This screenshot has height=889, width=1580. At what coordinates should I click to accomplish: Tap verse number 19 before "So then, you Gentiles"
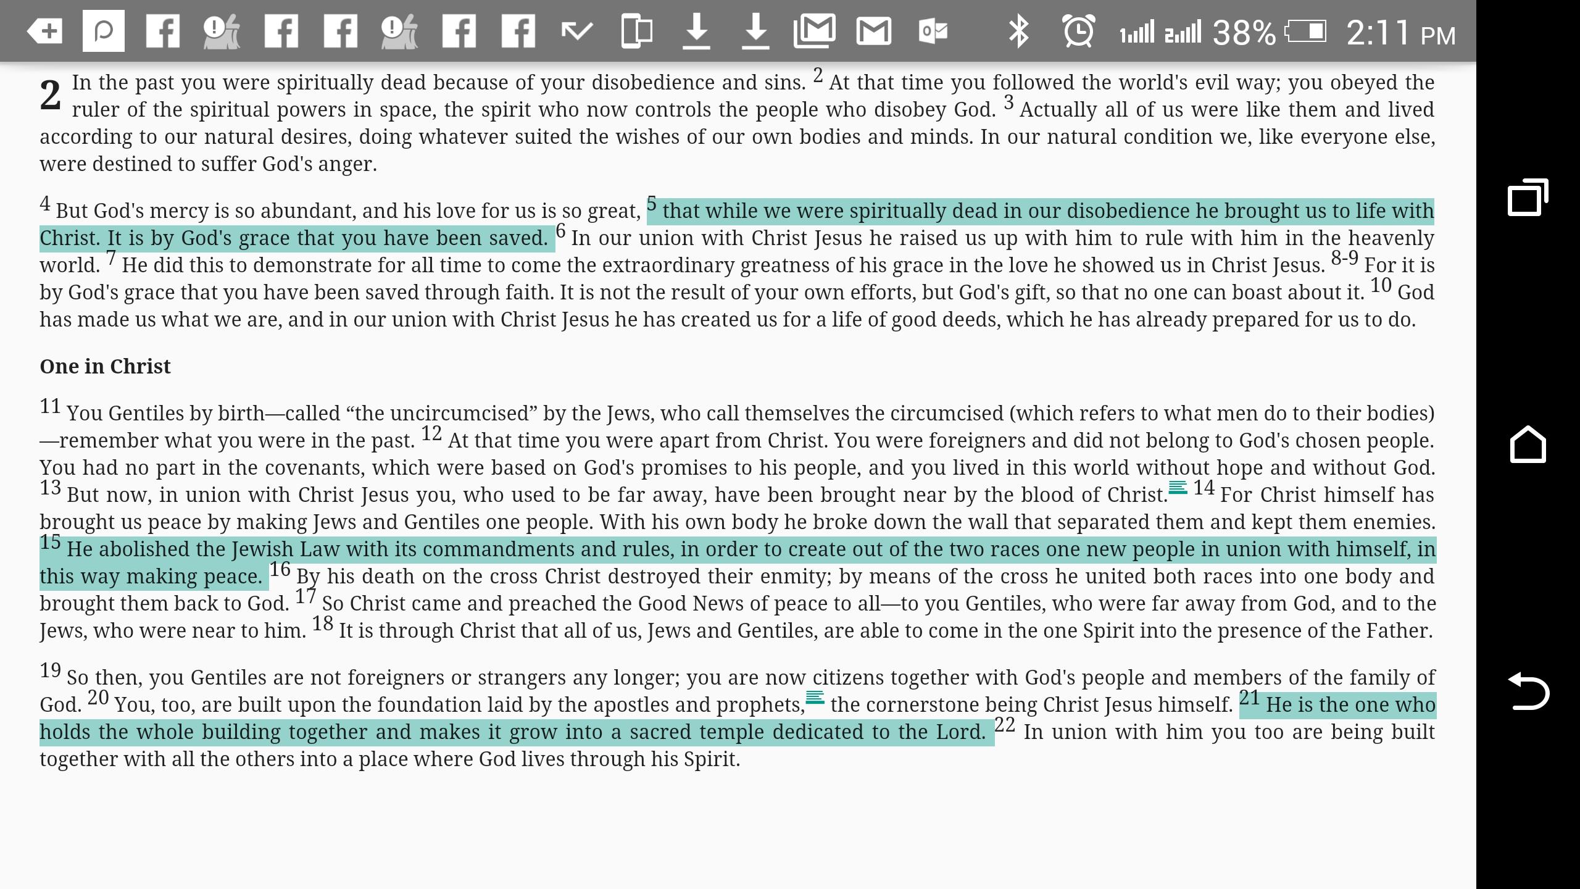coord(51,670)
